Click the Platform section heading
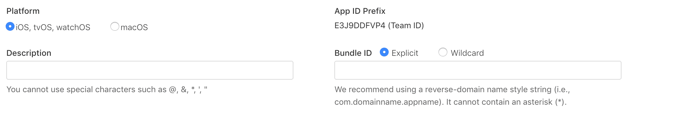This screenshot has width=677, height=116. (23, 11)
